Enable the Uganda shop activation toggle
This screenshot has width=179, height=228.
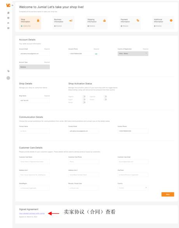105,97
